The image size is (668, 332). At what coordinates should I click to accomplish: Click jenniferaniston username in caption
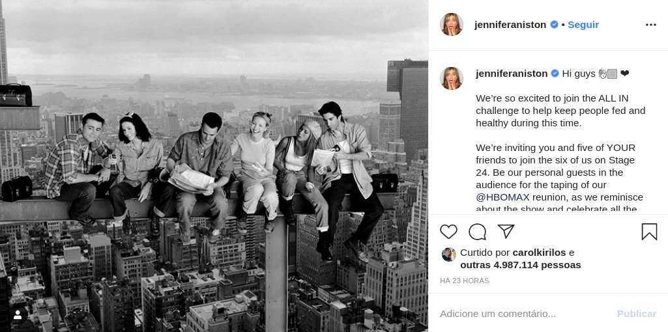click(512, 73)
